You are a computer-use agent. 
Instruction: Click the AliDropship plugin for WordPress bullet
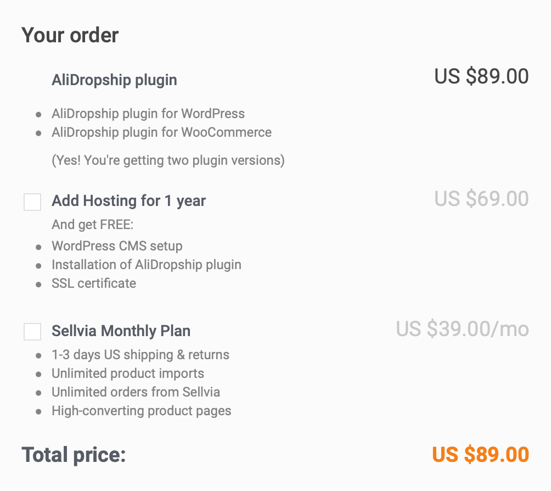coord(148,114)
